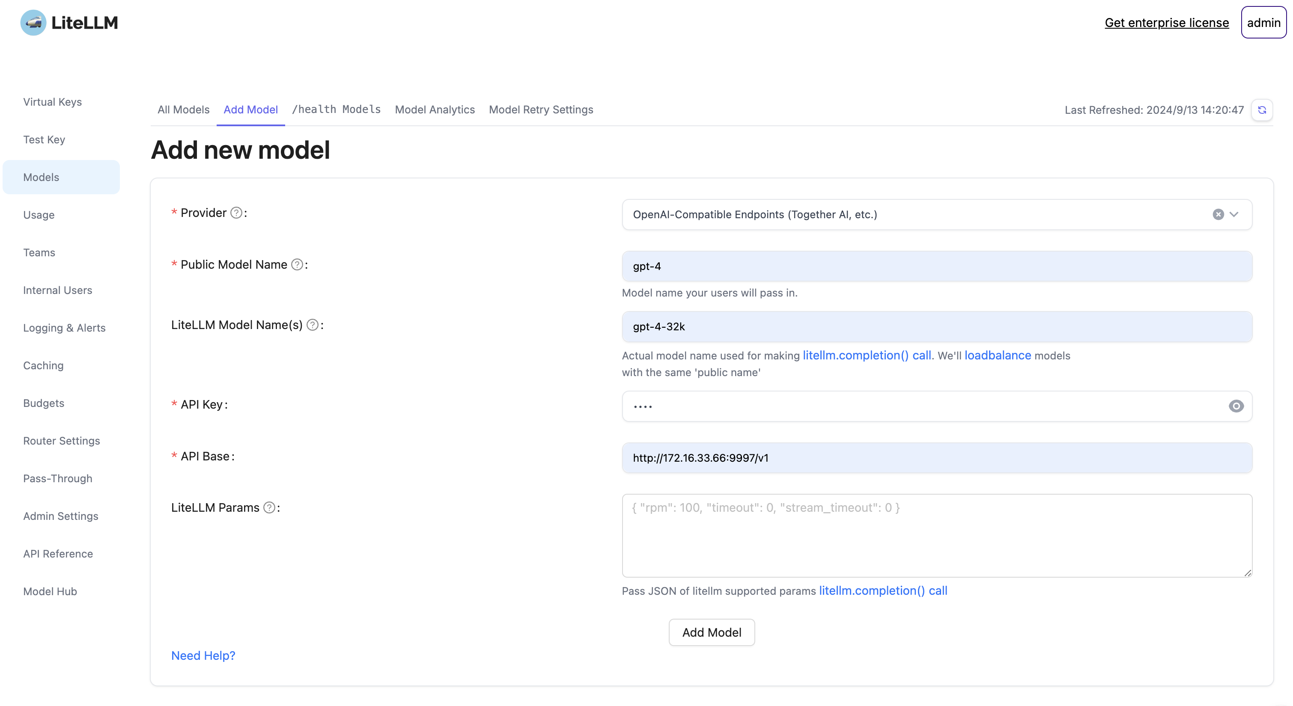Click the Need Help? link
The height and width of the screenshot is (706, 1293).
point(203,656)
